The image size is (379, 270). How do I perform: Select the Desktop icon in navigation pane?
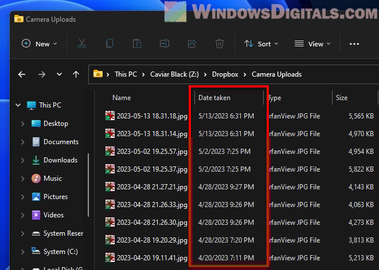coord(36,124)
